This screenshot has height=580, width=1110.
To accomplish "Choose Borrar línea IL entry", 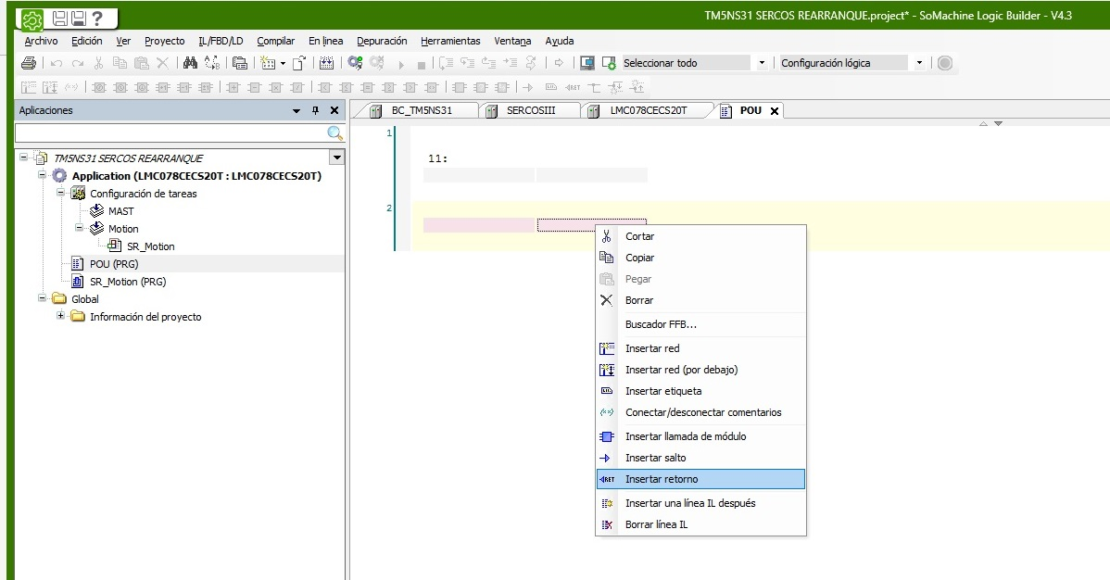I will click(x=700, y=524).
